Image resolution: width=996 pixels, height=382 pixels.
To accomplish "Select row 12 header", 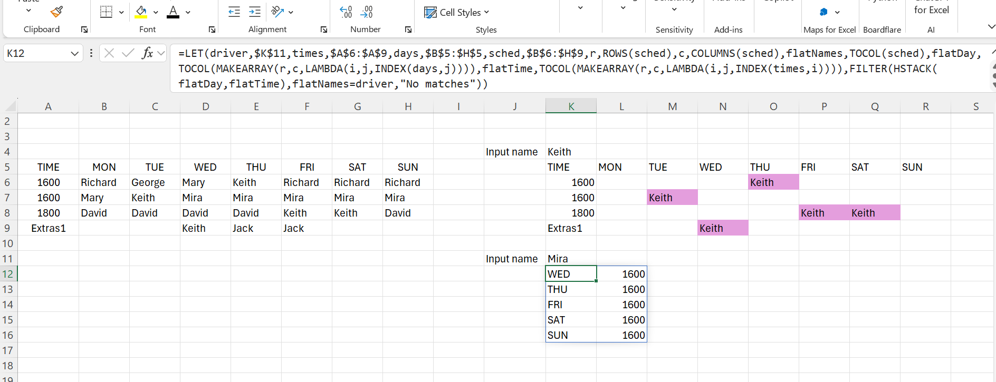I will 8,274.
